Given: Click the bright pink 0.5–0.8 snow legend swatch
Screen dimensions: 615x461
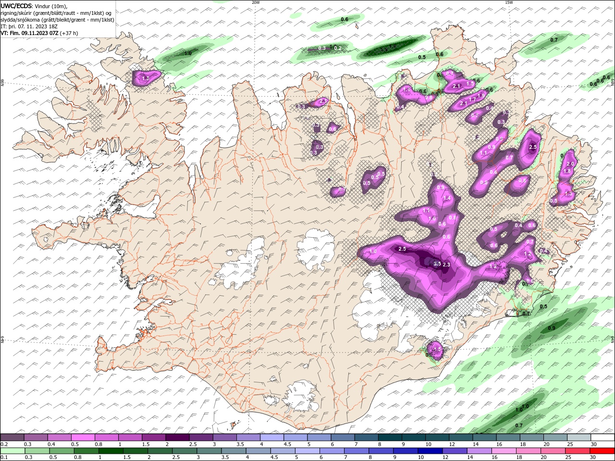Looking at the screenshot, I should [x=83, y=437].
